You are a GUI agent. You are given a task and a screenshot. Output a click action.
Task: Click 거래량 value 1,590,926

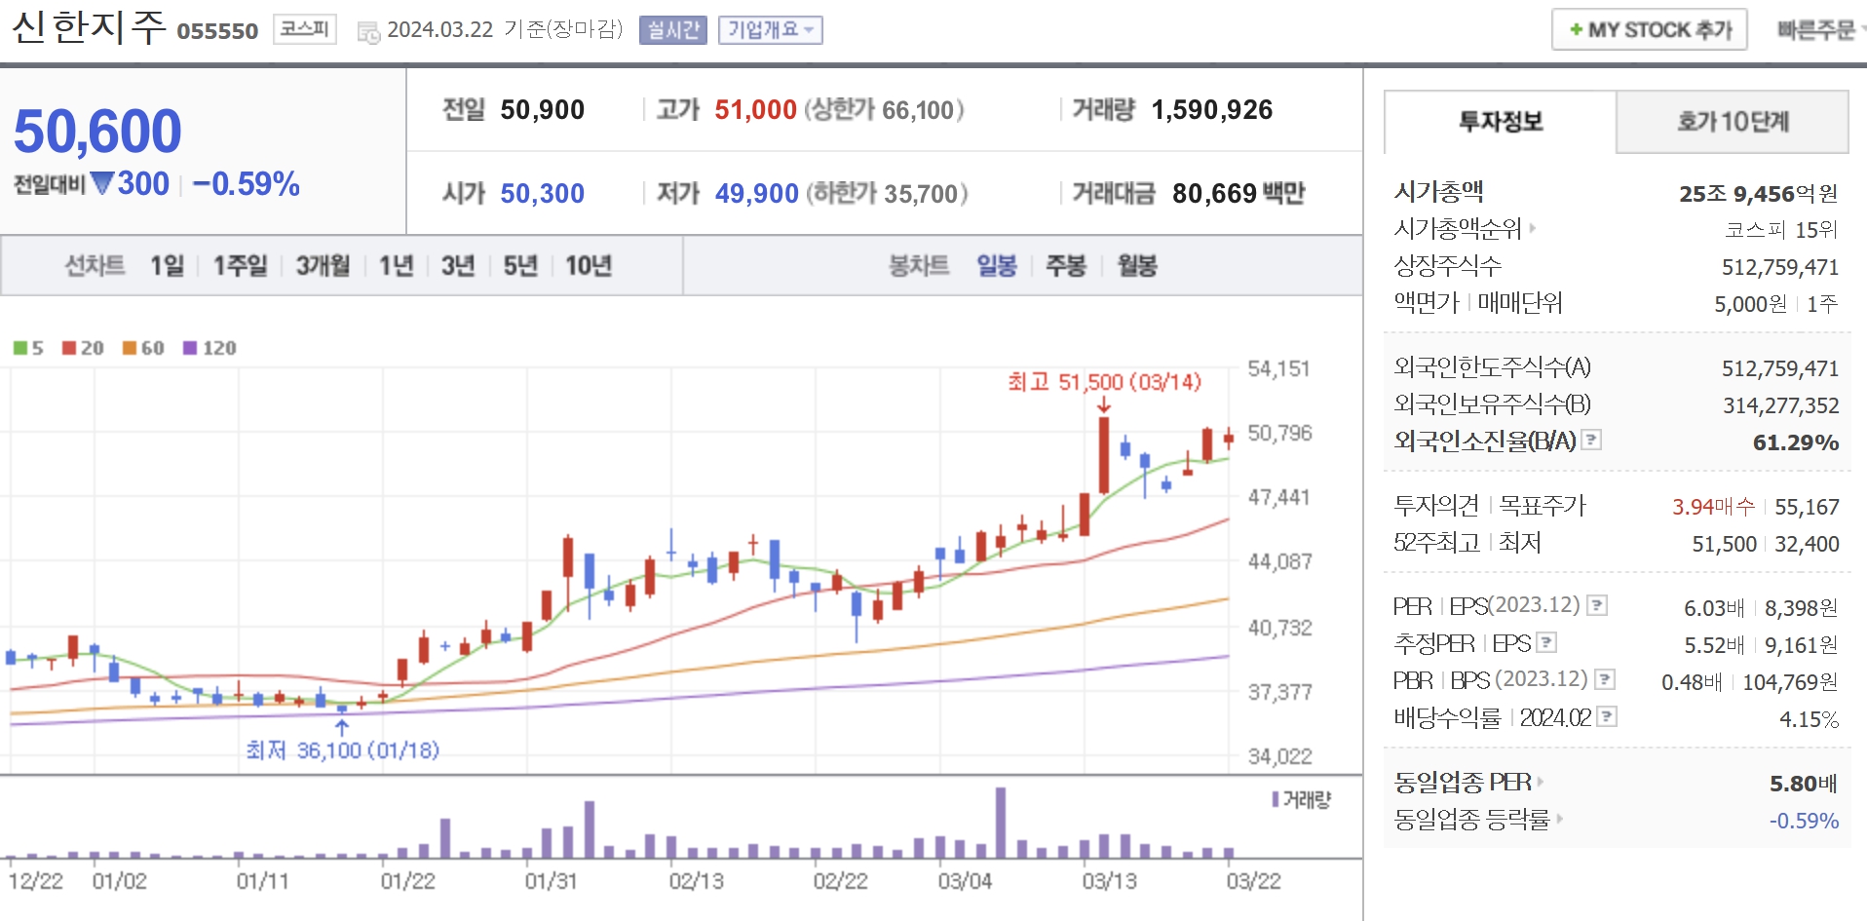click(x=1212, y=109)
